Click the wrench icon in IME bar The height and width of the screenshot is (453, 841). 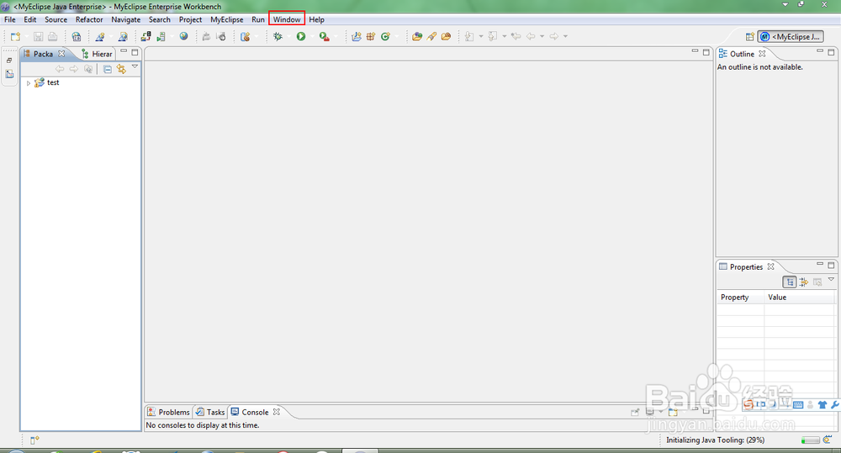[x=834, y=405]
